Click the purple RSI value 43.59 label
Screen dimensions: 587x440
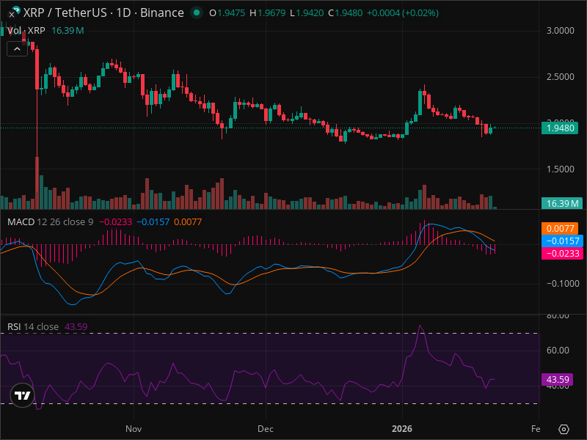(558, 379)
